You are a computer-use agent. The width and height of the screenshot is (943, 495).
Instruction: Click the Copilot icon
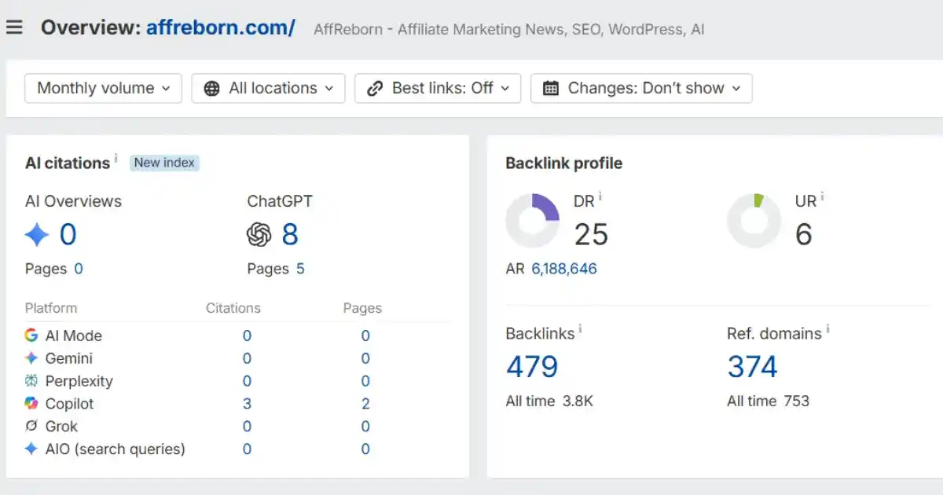click(31, 404)
